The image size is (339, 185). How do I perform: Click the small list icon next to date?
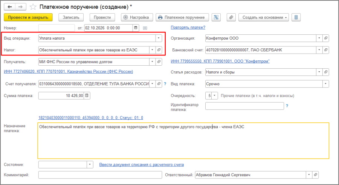pos(145,28)
